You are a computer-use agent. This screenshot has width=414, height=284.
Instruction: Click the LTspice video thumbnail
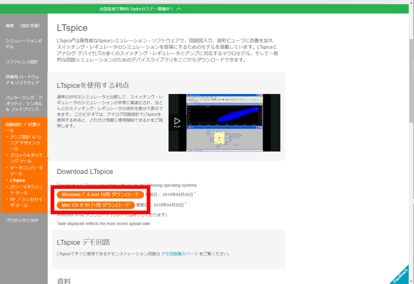(224, 123)
